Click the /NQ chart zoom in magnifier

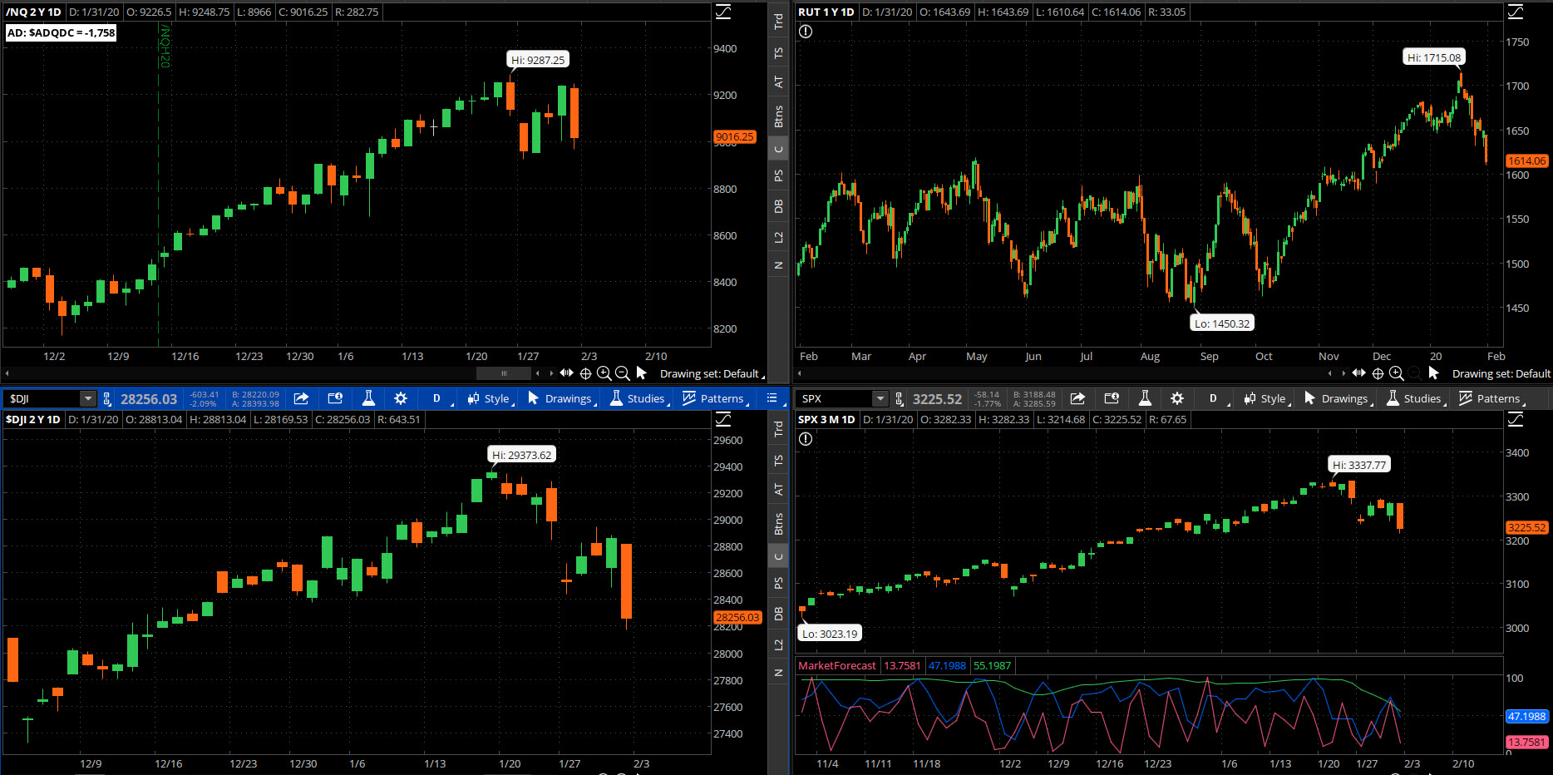tap(604, 373)
